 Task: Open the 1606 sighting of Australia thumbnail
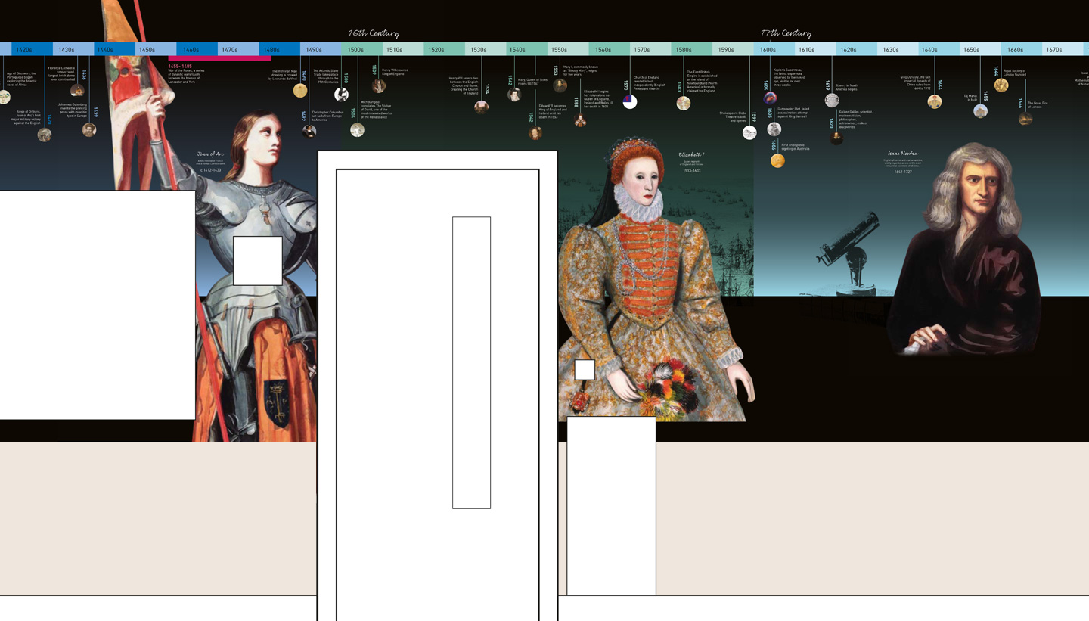tap(777, 160)
